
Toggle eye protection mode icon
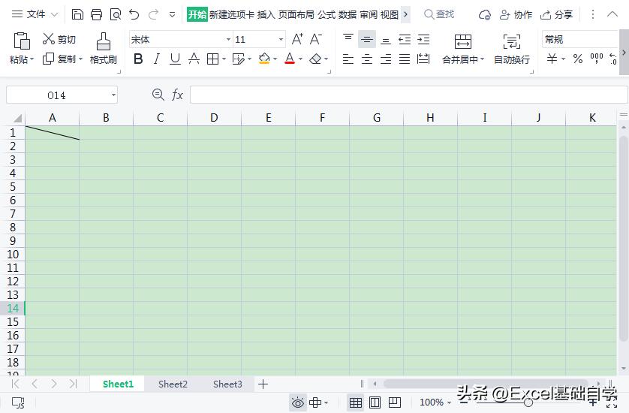(x=298, y=402)
